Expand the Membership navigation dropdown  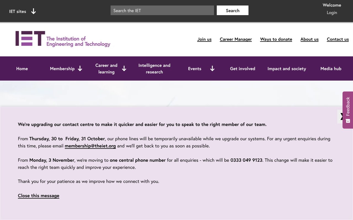66,68
